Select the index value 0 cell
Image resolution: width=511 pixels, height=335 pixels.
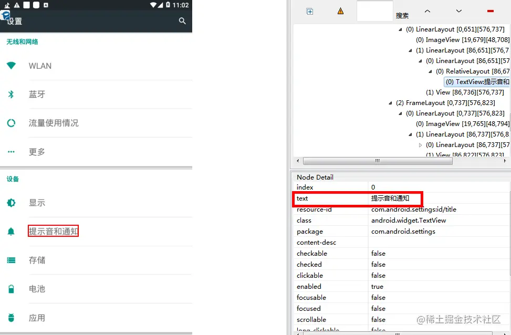[x=439, y=187]
